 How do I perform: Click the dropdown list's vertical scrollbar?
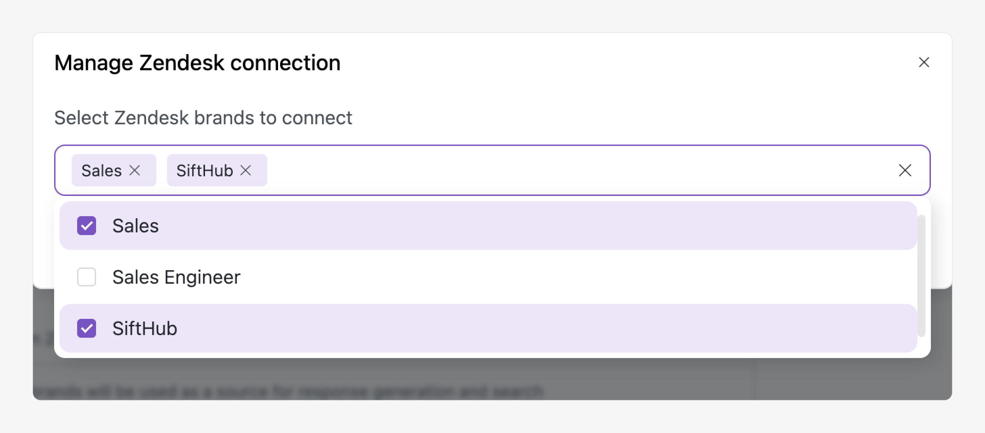[x=921, y=276]
